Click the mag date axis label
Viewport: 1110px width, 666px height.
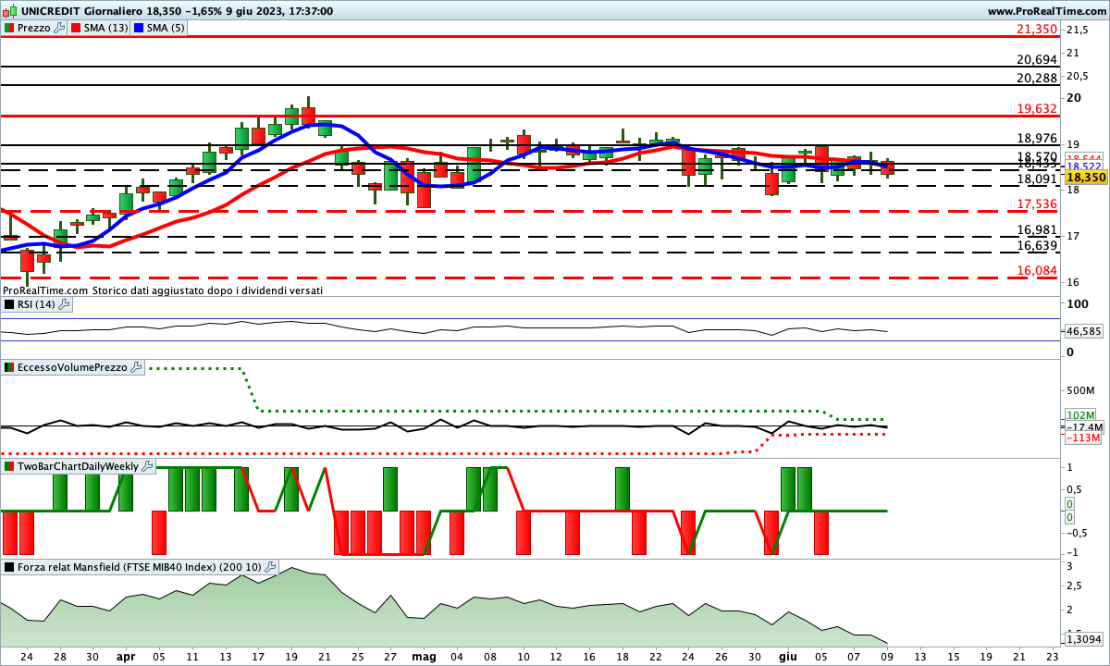[x=424, y=656]
